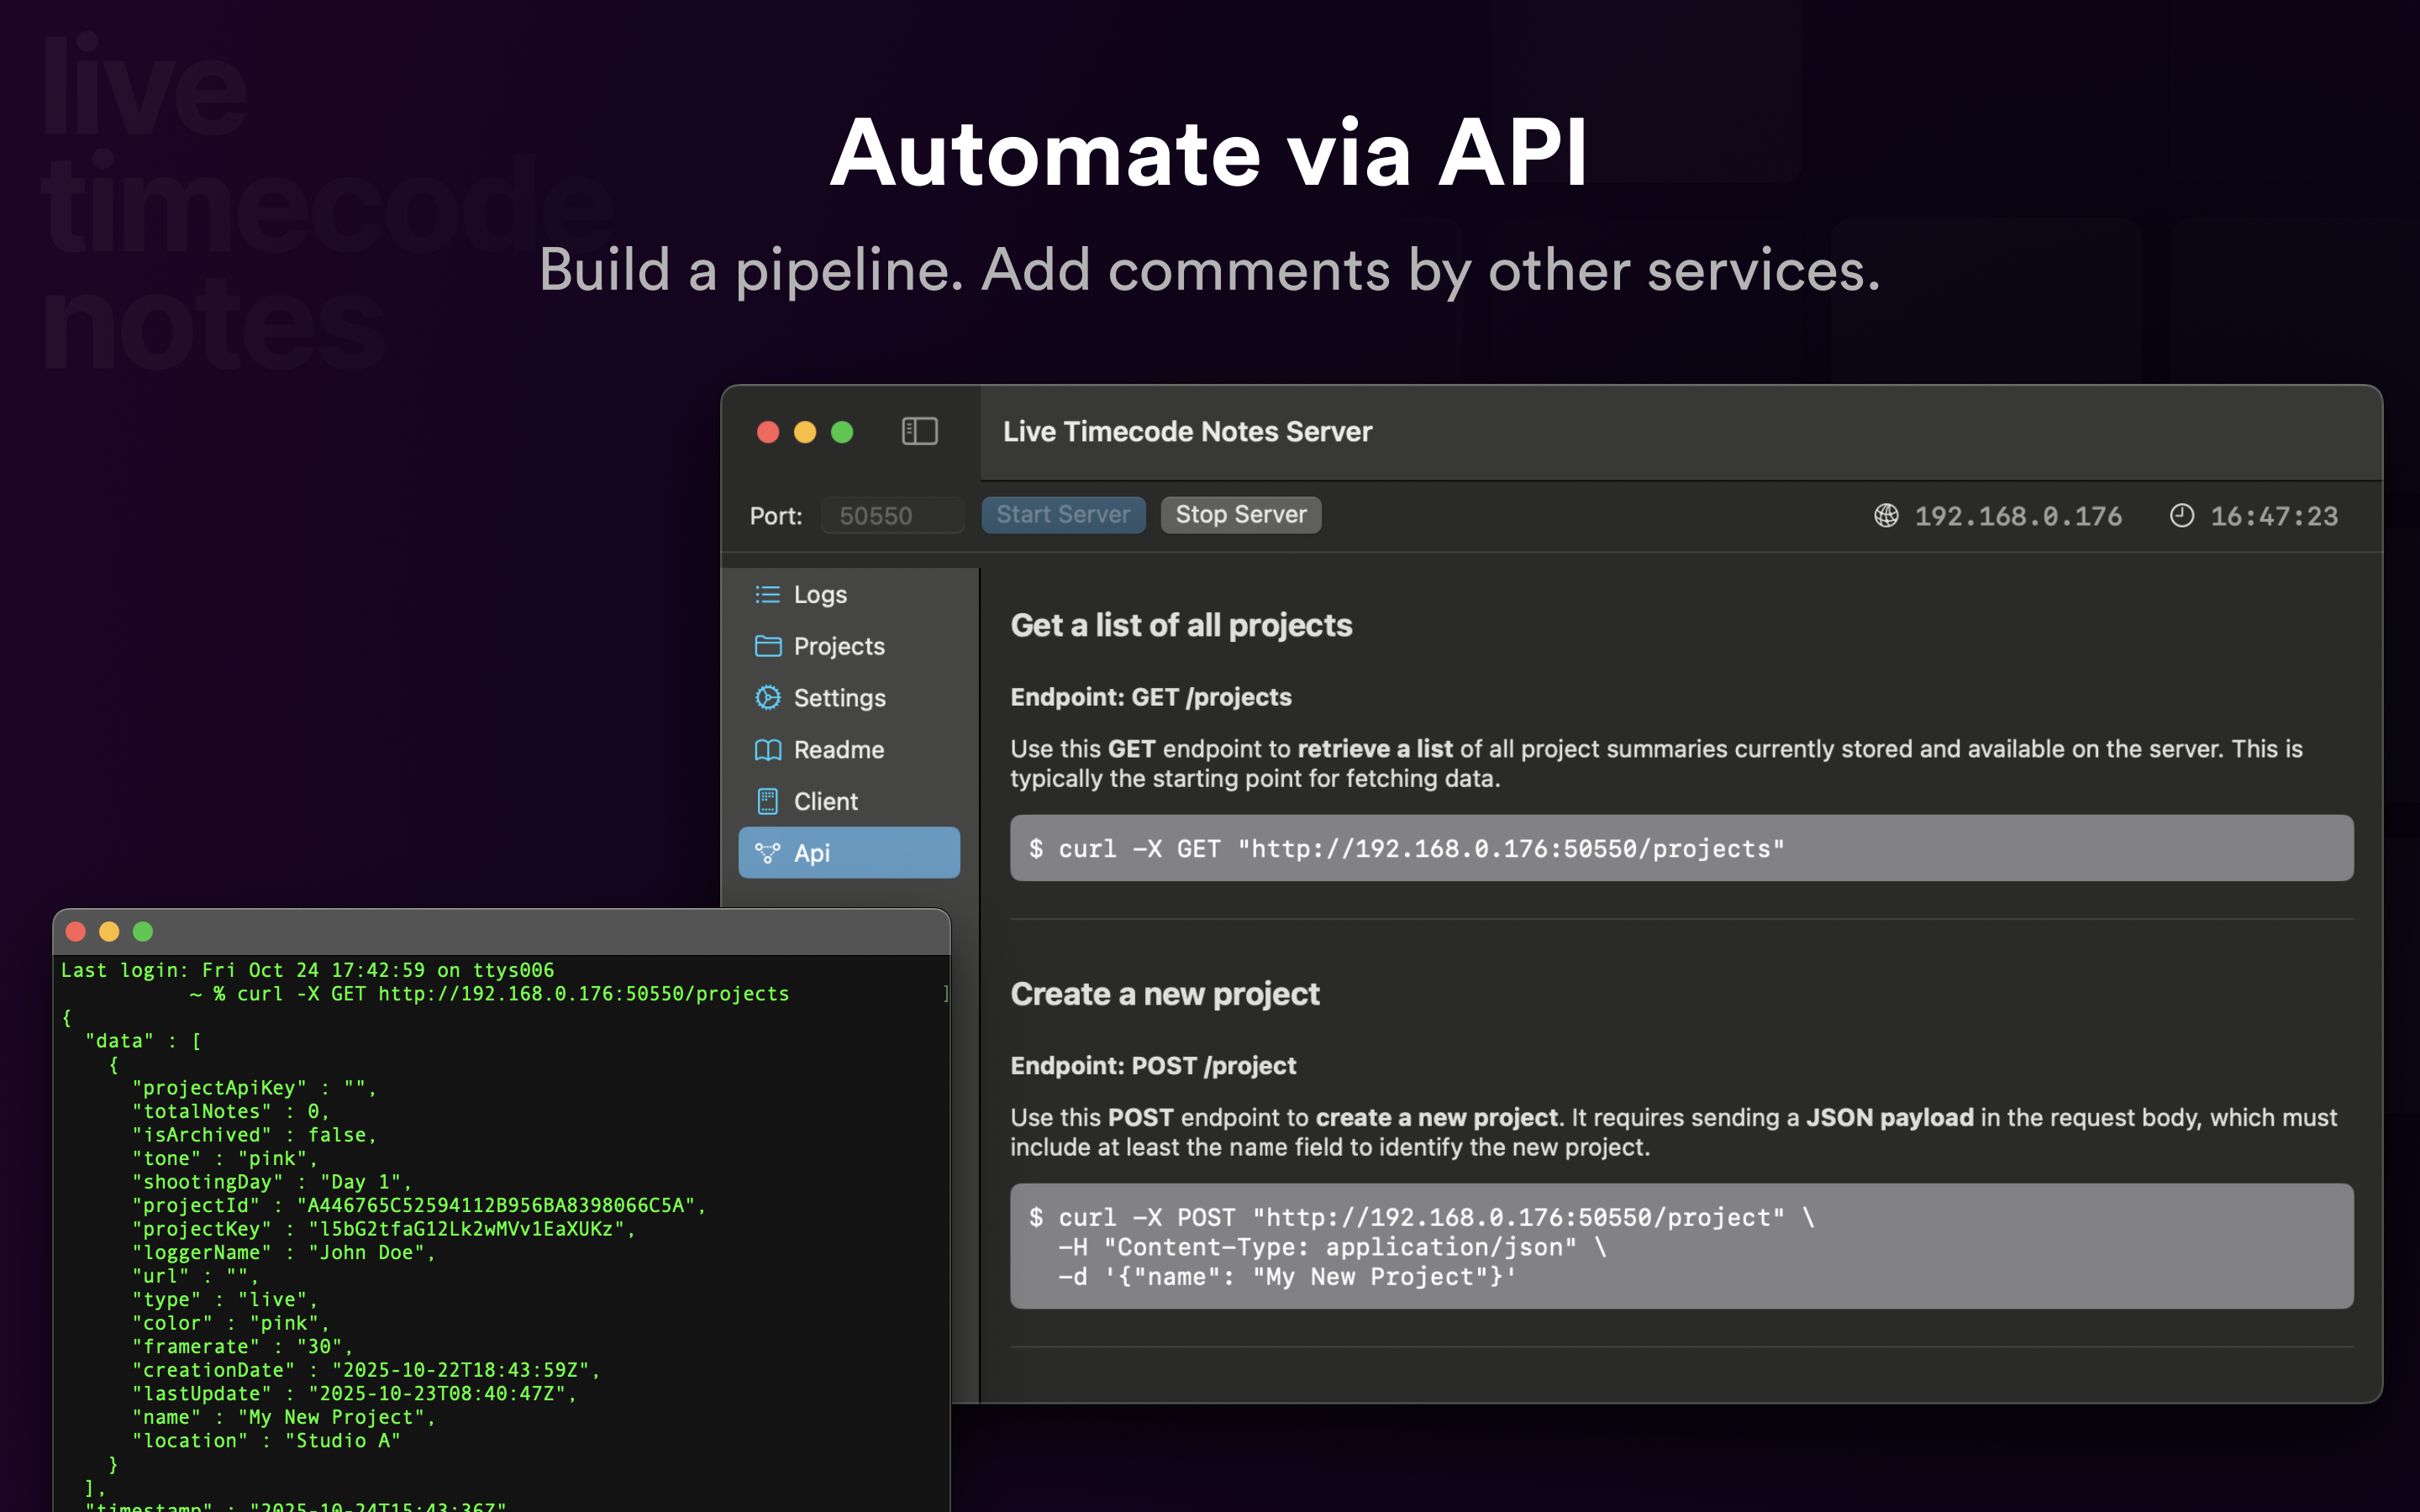Image resolution: width=2420 pixels, height=1512 pixels.
Task: Click the Readme book icon
Action: [767, 750]
